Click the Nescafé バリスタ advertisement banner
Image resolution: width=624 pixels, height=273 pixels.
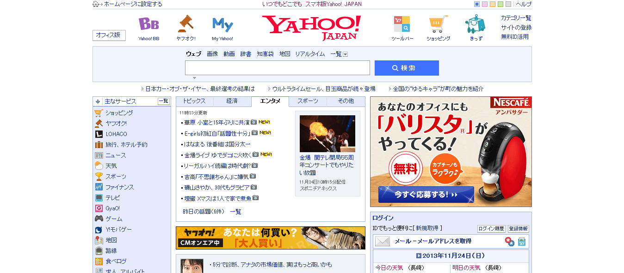point(451,152)
